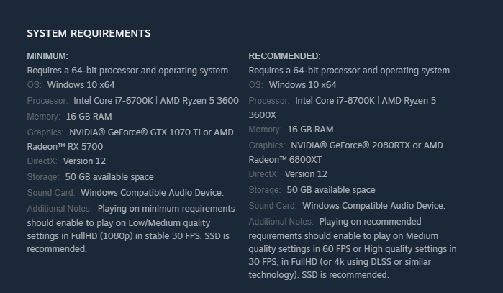Click the minimum OS Windows 10 x64 text

click(81, 85)
